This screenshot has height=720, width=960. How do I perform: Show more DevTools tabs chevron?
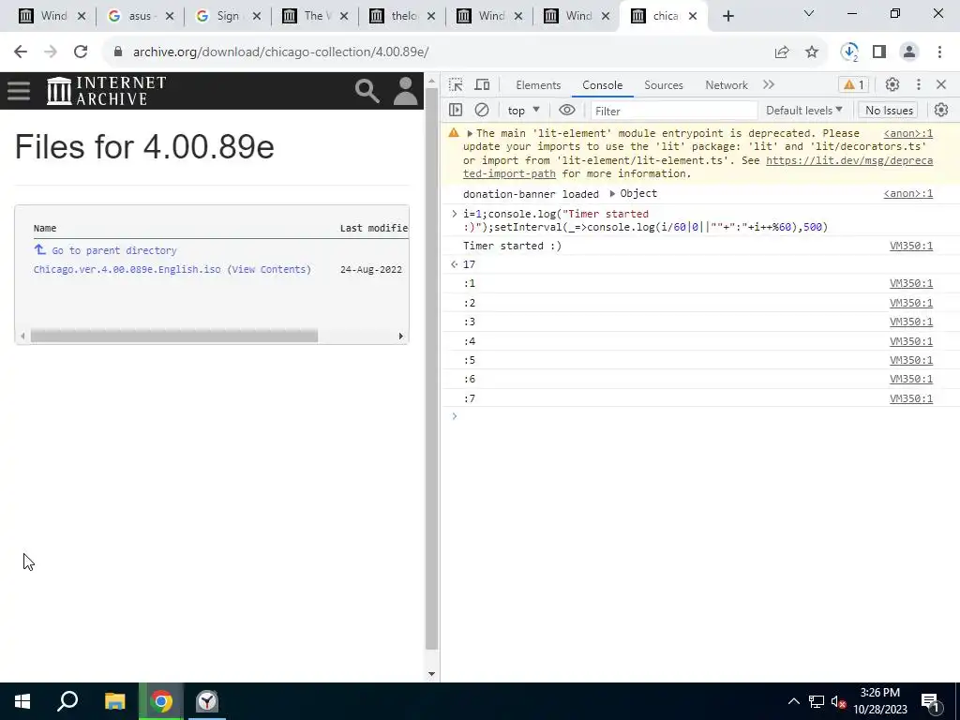tap(769, 84)
